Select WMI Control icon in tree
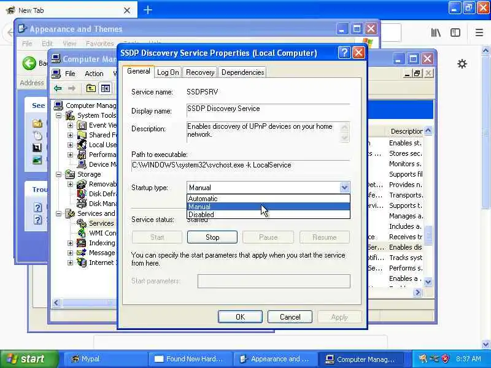 82,233
